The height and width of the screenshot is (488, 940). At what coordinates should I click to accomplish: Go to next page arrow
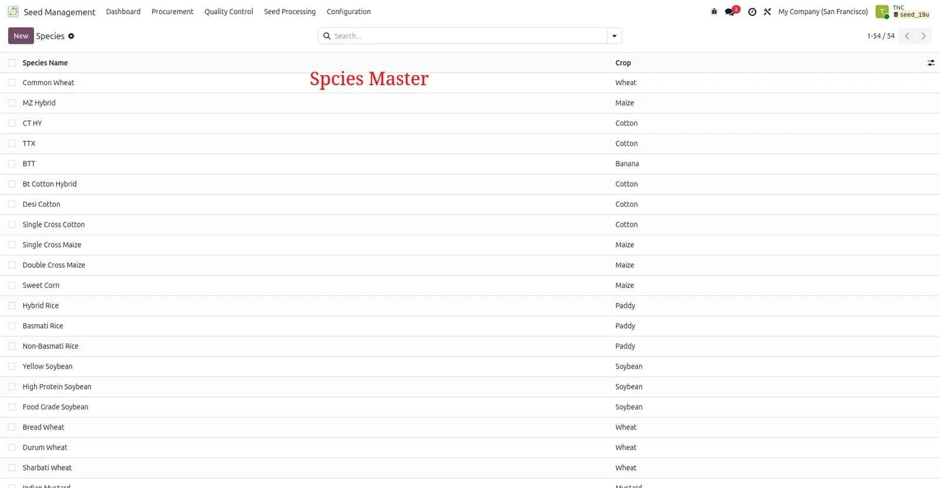pos(924,36)
